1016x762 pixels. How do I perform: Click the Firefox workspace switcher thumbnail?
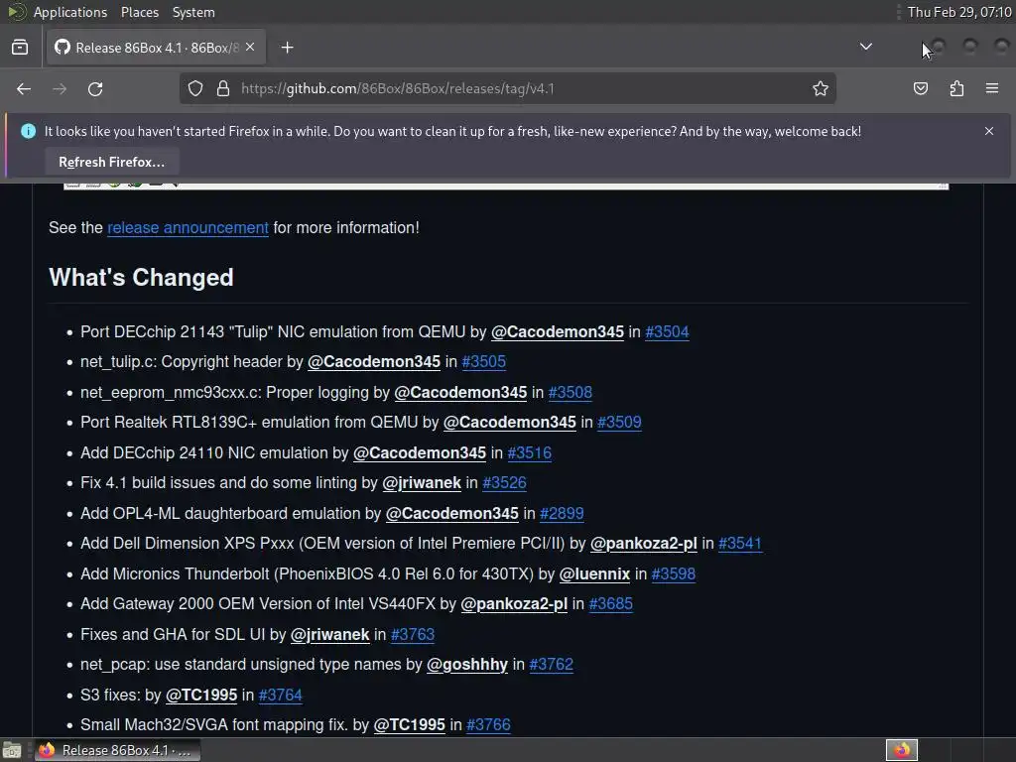901,750
